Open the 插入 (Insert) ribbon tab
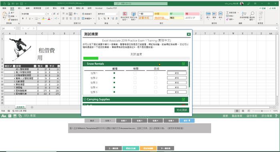 tap(20, 8)
